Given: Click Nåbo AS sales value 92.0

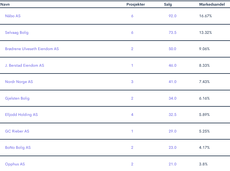Looking at the screenshot, I should pos(172,16).
